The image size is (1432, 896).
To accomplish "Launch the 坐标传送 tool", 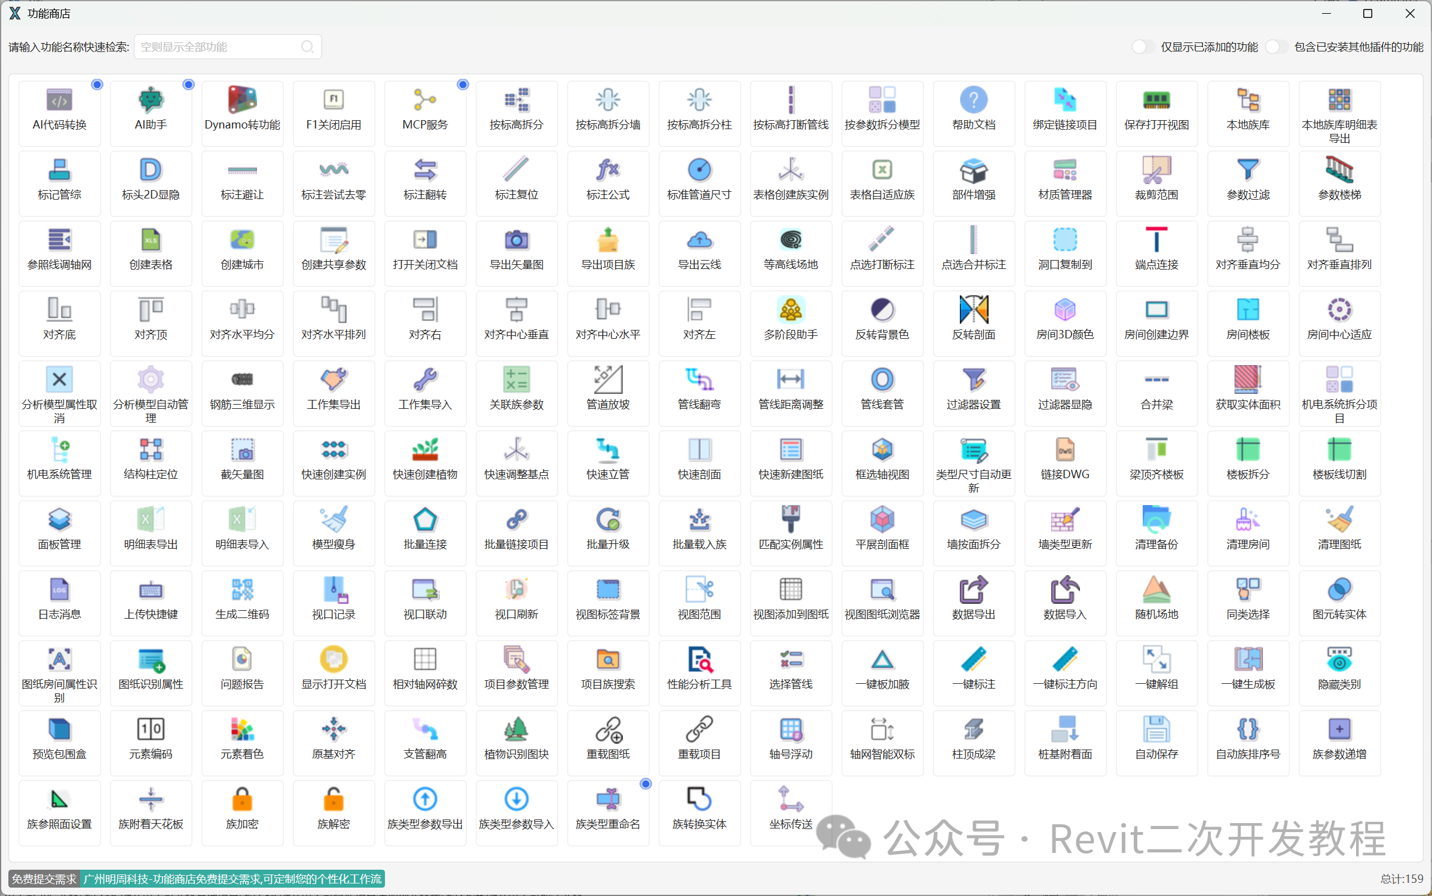I will click(x=790, y=800).
